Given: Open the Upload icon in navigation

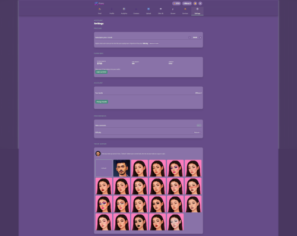Looking at the screenshot, I should [148, 9].
